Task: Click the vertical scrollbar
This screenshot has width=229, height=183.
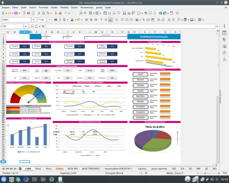Action: coord(218,97)
